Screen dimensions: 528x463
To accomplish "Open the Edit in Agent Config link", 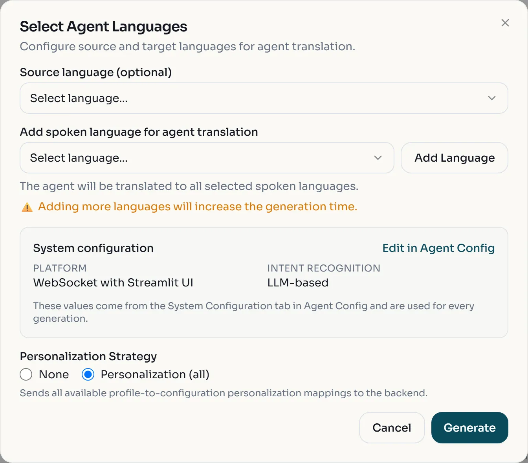I will pos(438,248).
